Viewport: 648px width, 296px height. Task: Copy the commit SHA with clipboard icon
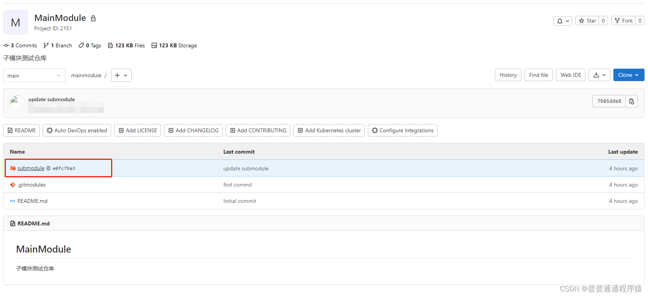tap(632, 101)
